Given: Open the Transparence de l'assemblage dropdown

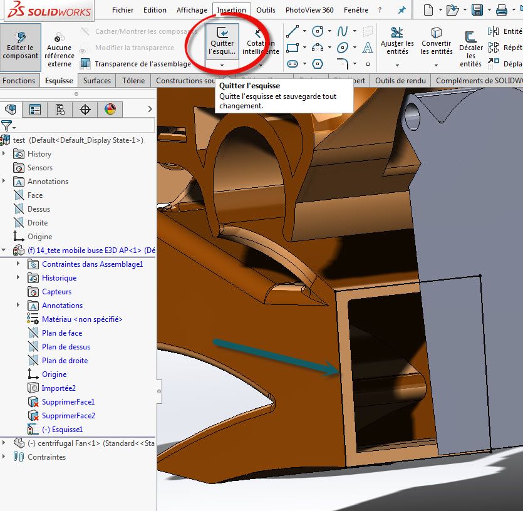Looking at the screenshot, I should (x=143, y=64).
